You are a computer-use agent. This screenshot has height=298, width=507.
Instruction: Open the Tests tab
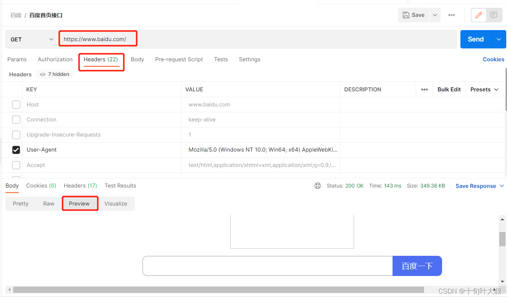click(x=221, y=59)
